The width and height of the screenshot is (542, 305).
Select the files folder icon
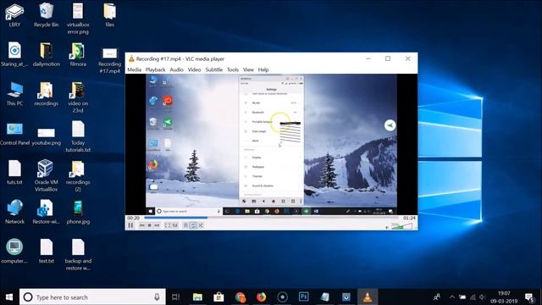109,15
